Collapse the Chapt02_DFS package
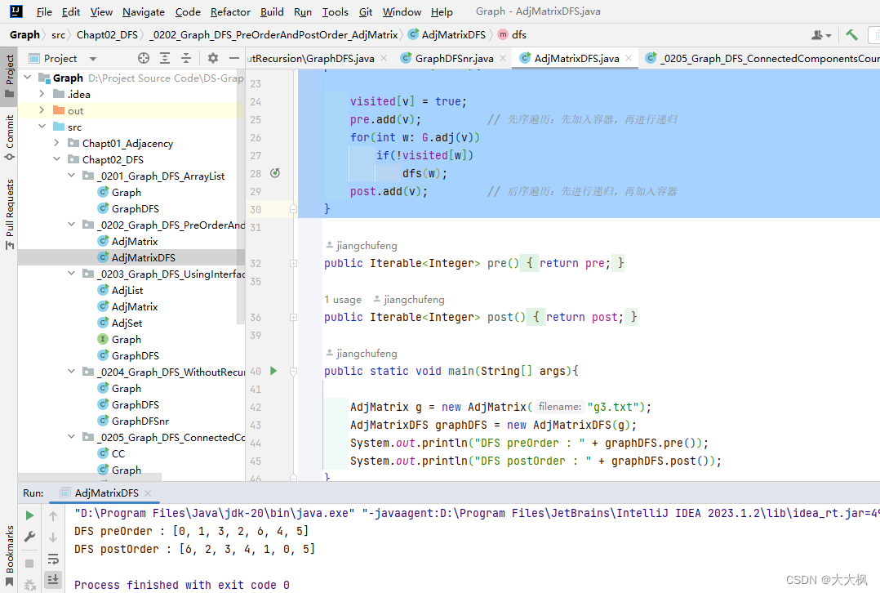 56,159
